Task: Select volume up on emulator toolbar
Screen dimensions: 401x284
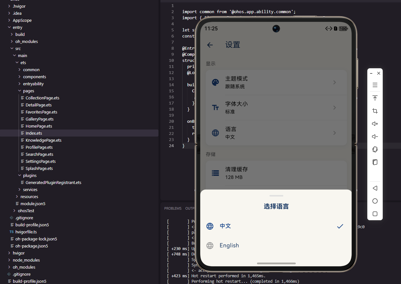Action: coord(375,124)
